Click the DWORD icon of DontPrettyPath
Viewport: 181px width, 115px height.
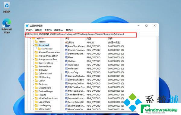(x=66, y=54)
